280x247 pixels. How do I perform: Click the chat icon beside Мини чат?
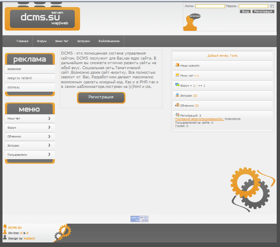pos(177,75)
